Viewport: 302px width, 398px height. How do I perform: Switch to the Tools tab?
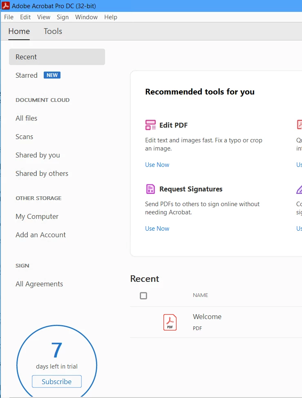pos(53,31)
